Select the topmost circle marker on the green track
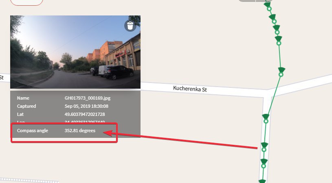332x183 pixels. pos(269,9)
